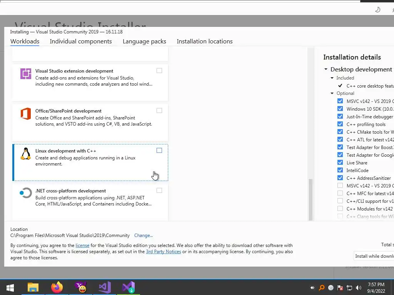Collapse the Desktop development section

pyautogui.click(x=326, y=69)
